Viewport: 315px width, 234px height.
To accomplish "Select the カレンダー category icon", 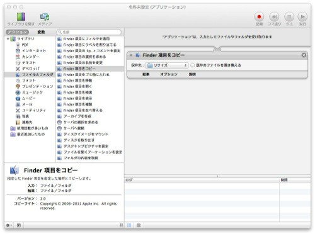I will click(18, 57).
